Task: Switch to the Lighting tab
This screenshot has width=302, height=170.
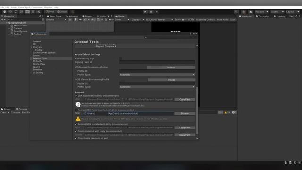Action: pyautogui.click(x=279, y=16)
